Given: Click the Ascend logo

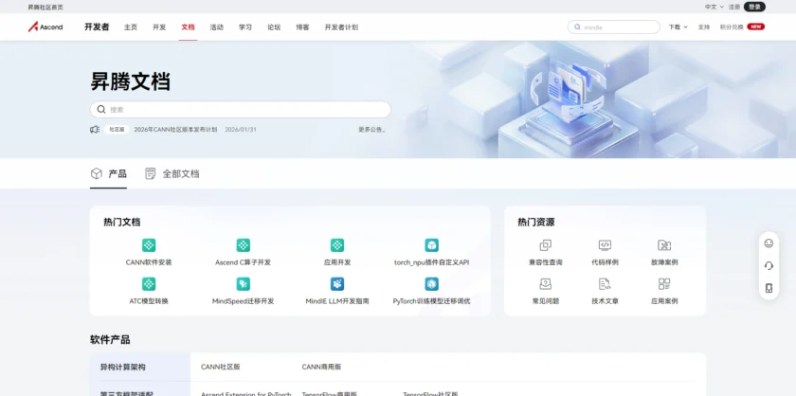Looking at the screenshot, I should [45, 27].
